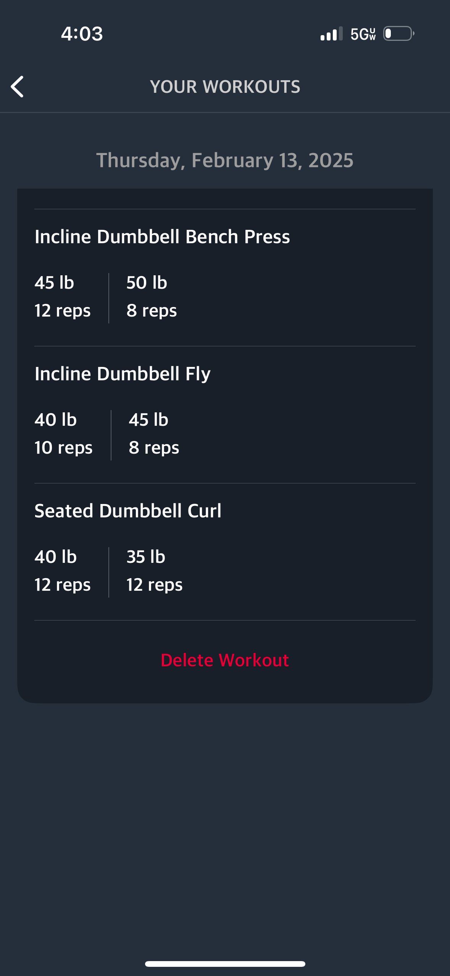The width and height of the screenshot is (450, 976).
Task: Select the 45 lb 8 reps fly set
Action: pos(154,434)
